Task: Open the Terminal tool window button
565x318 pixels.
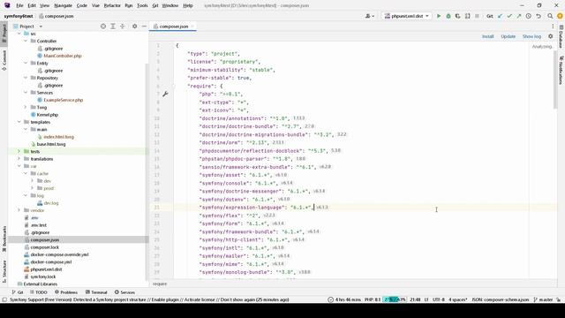Action: pyautogui.click(x=96, y=292)
